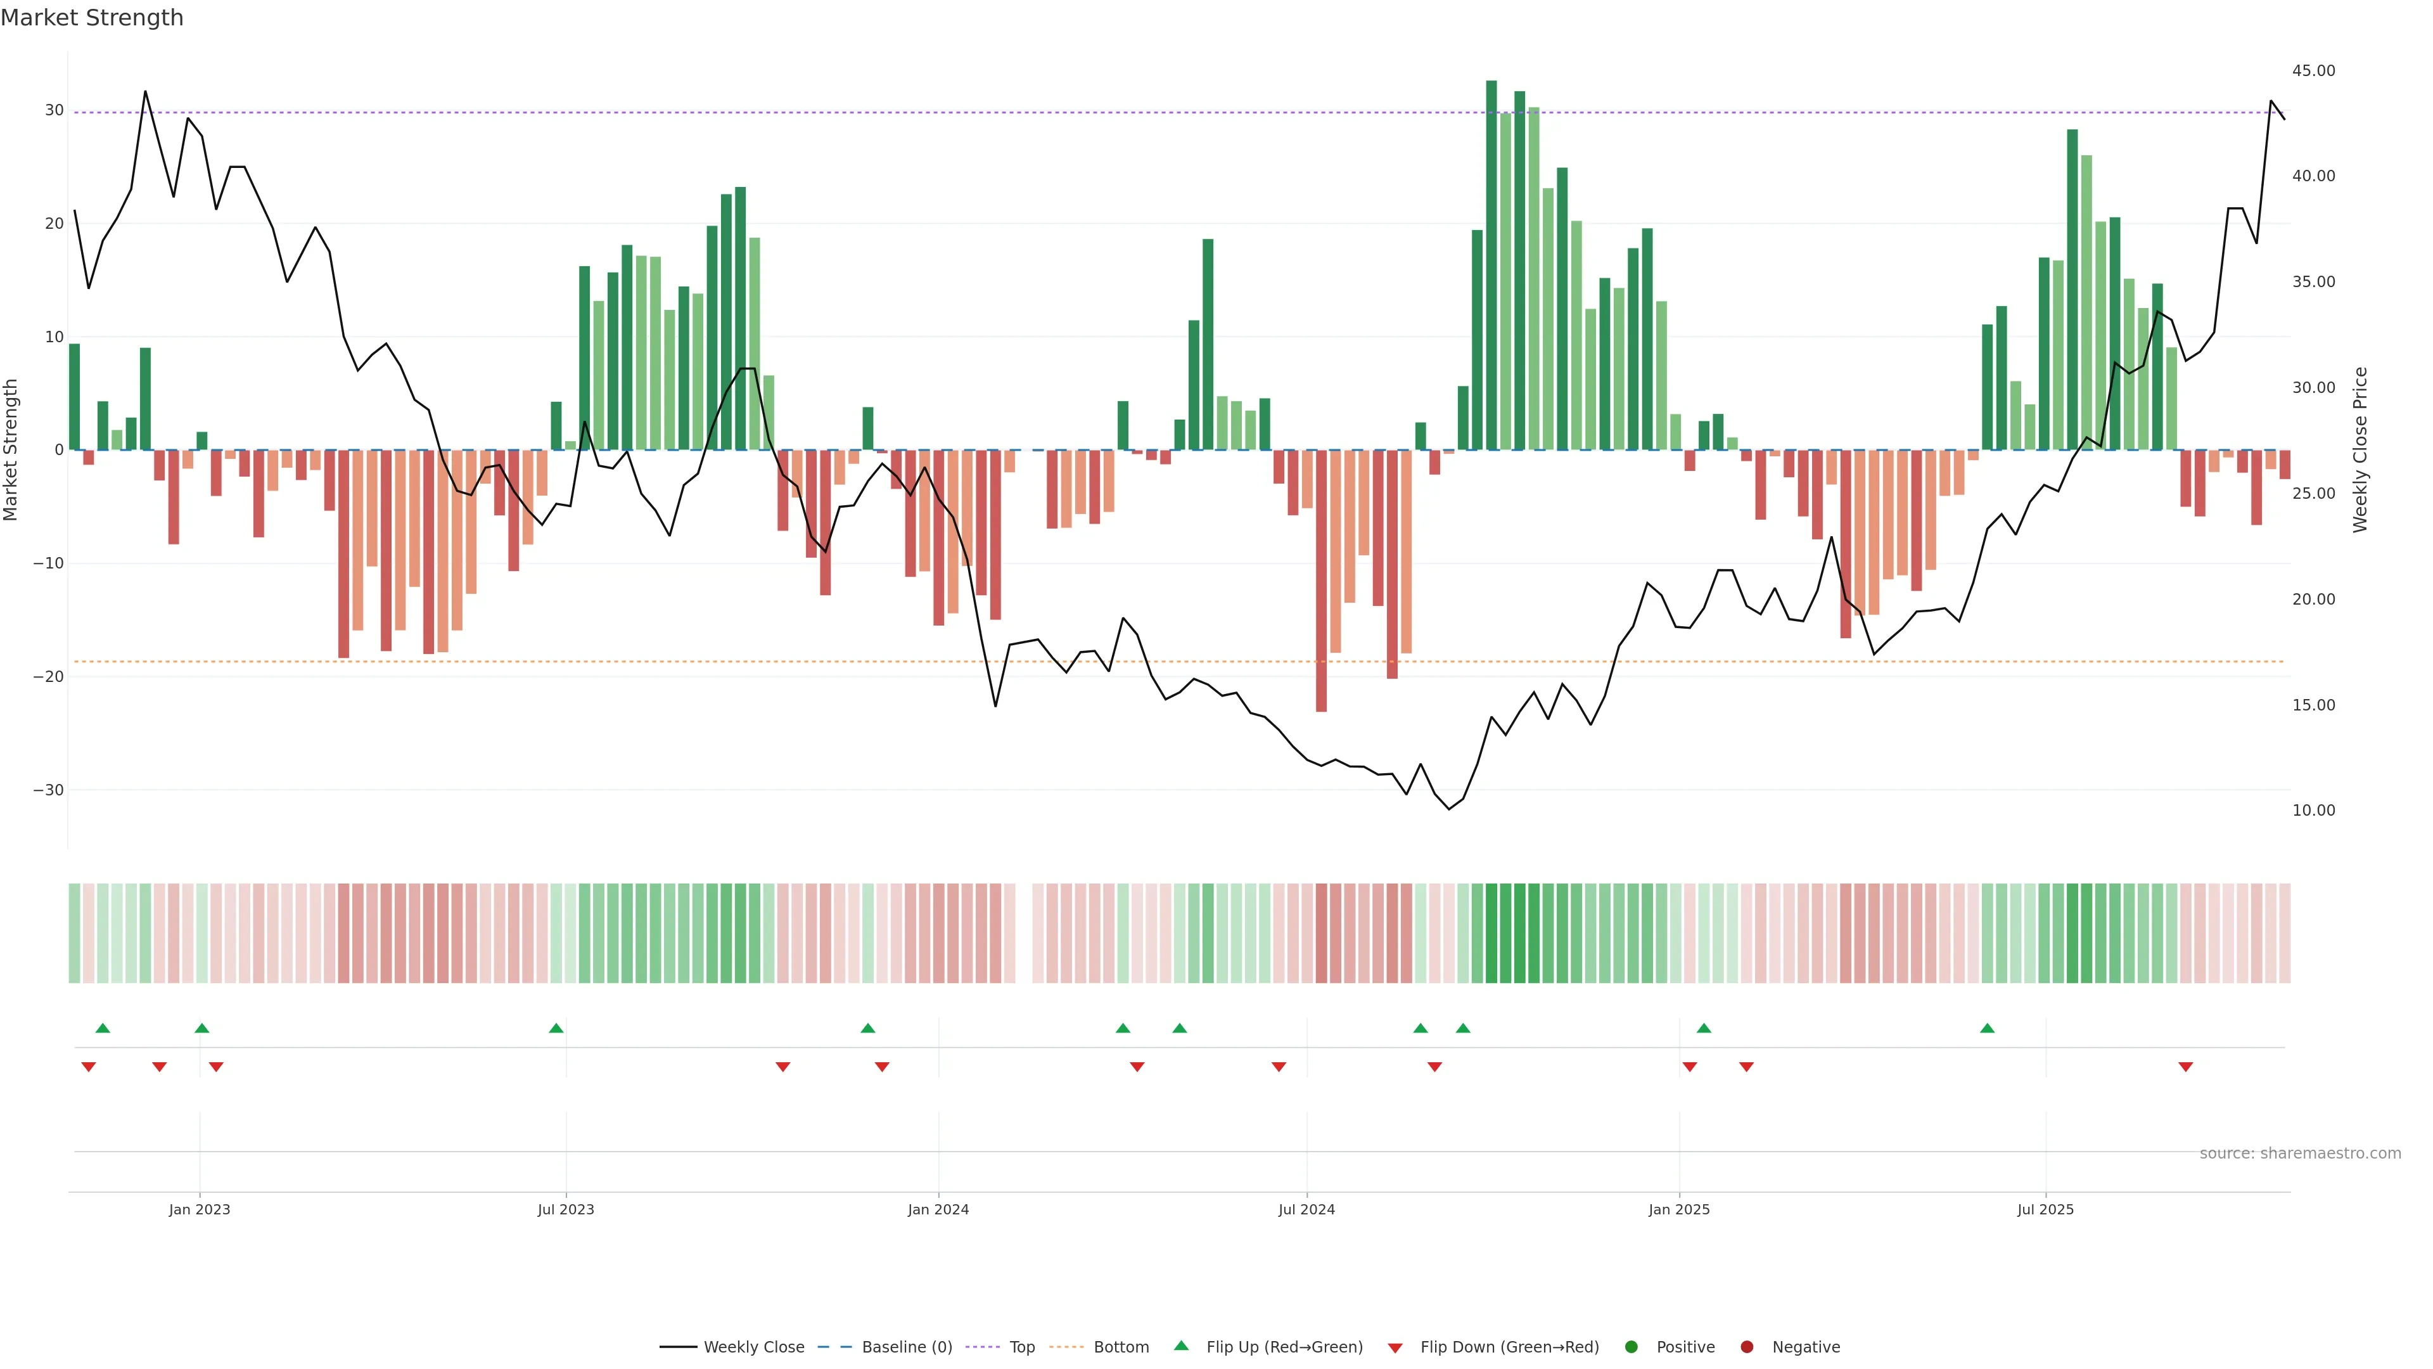Click the Weekly Close Price axis title

click(x=2360, y=450)
